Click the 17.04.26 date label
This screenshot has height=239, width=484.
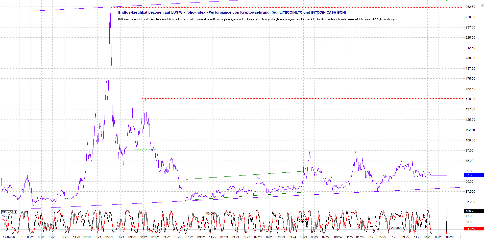(x=9, y=237)
